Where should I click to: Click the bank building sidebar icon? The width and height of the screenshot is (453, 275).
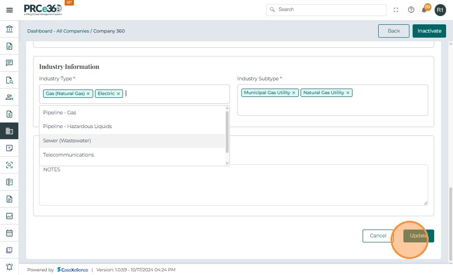coord(9,29)
